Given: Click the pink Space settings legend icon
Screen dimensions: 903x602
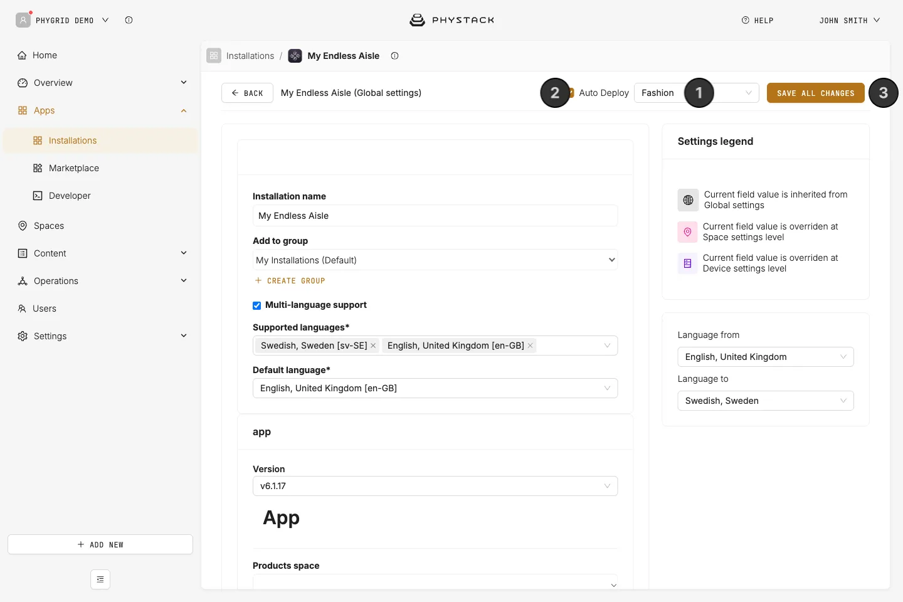Looking at the screenshot, I should 687,232.
